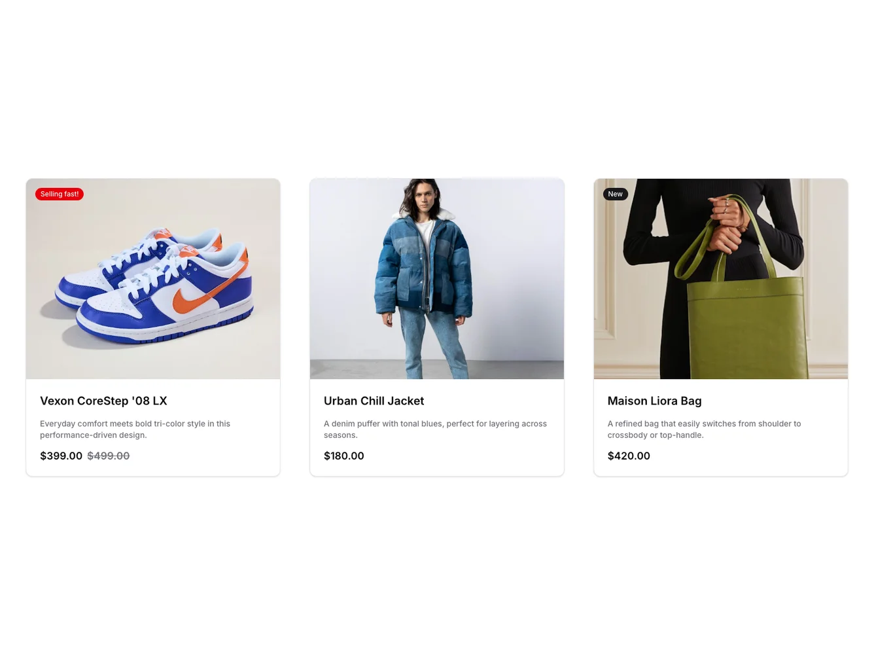Viewport: 874px width, 656px height.
Task: Click the Urban Chill Jacket title
Action: coord(374,401)
